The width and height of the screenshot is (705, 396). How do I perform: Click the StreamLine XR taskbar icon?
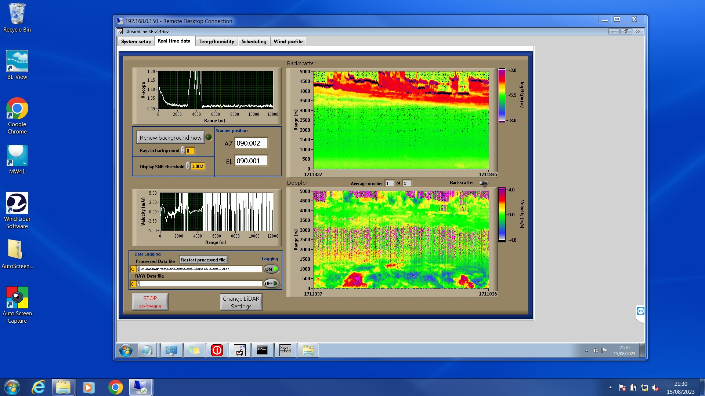coord(239,350)
